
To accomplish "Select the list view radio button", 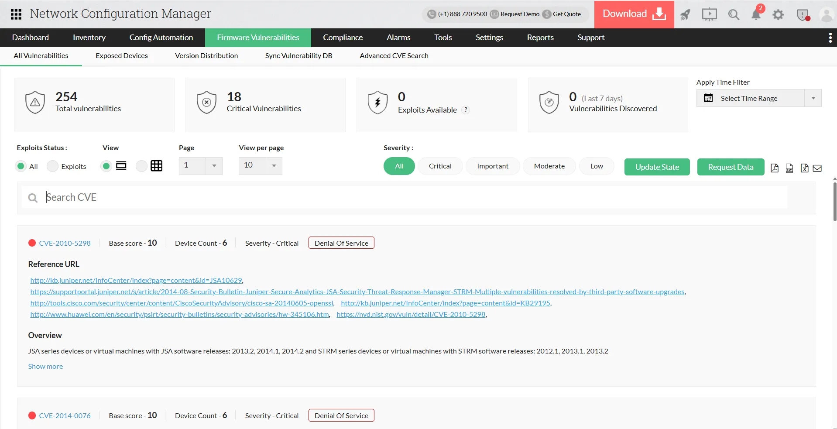I will (106, 166).
